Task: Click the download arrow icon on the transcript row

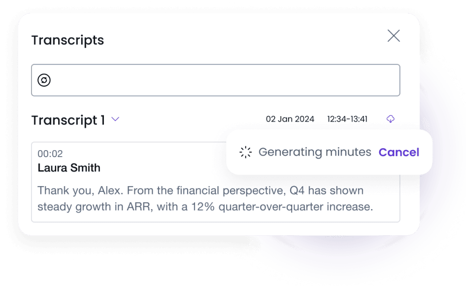Action: pyautogui.click(x=391, y=119)
